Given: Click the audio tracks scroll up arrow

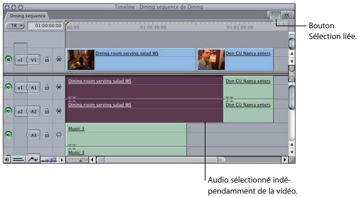Looking at the screenshot, I should (291, 144).
